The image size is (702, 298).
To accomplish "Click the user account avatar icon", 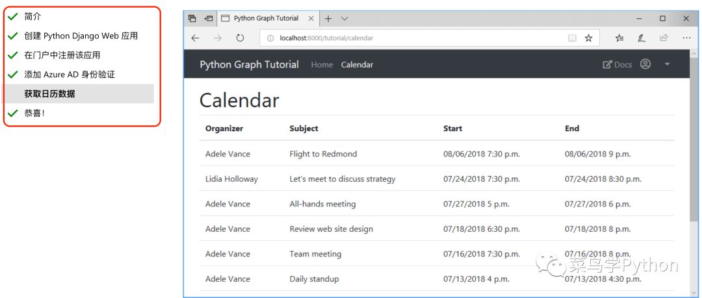I will click(645, 64).
